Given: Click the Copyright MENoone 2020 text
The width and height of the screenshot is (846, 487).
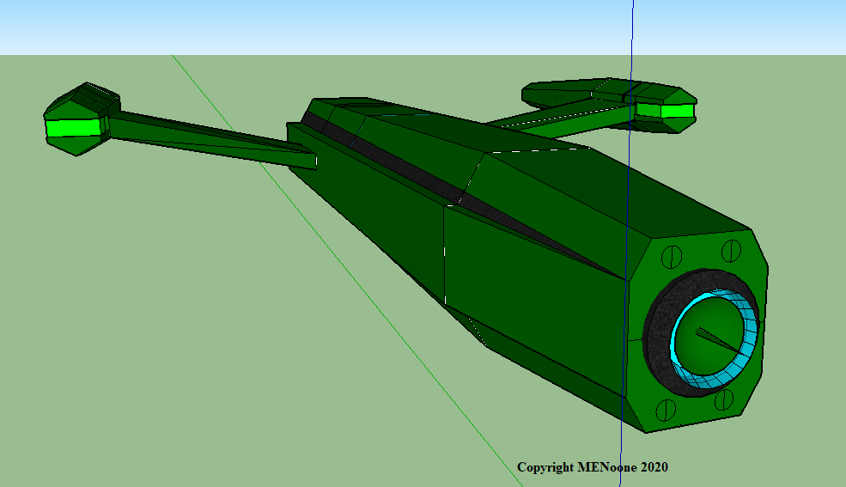Looking at the screenshot, I should point(593,467).
